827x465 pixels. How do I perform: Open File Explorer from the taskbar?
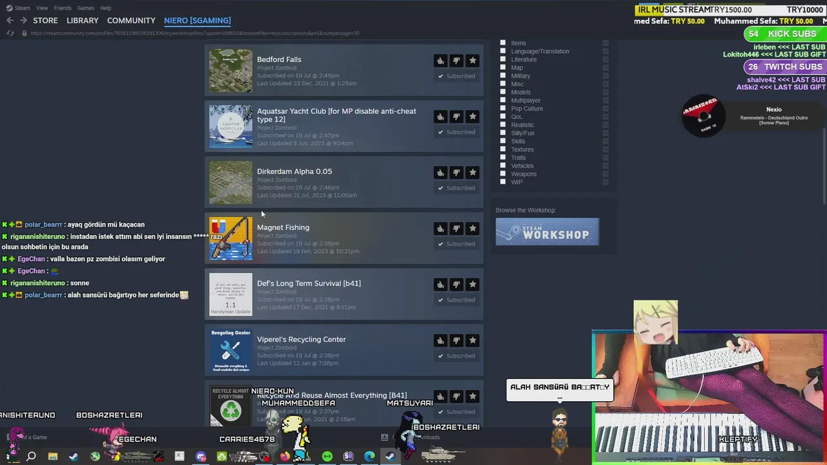(53, 457)
